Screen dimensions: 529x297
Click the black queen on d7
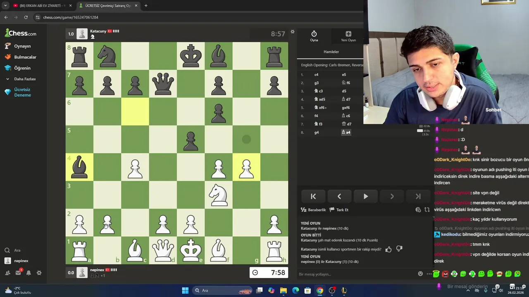[x=163, y=84]
